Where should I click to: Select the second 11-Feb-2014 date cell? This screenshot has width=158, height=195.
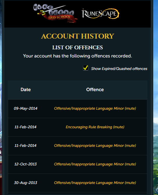pyautogui.click(x=26, y=145)
